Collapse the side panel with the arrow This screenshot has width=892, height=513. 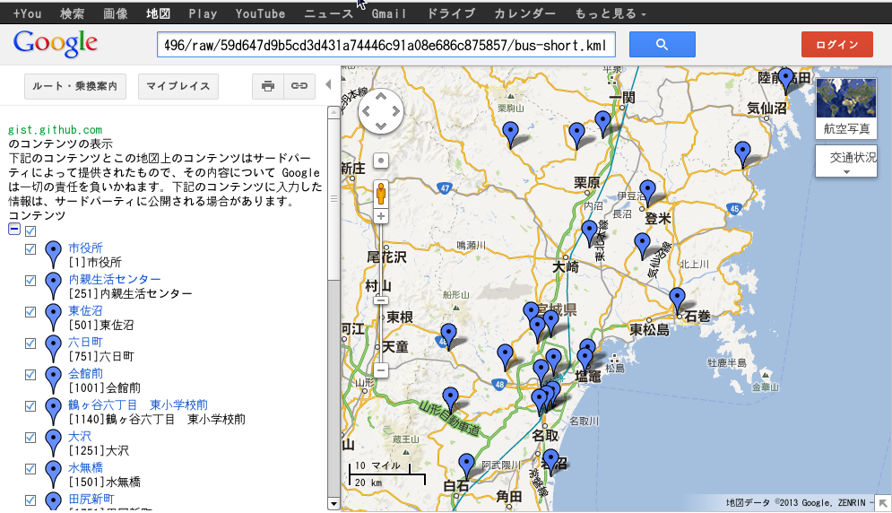328,85
